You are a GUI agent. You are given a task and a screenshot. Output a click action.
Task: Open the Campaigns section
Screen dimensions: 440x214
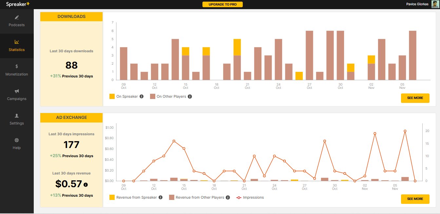[x=17, y=94]
